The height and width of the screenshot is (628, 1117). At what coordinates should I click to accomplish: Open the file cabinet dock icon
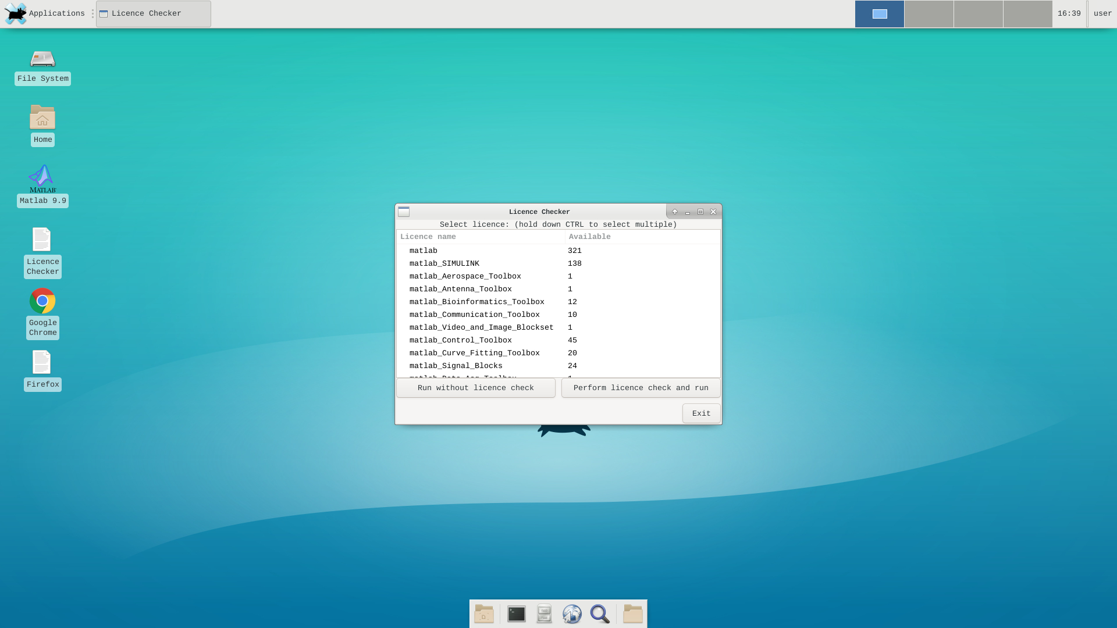click(x=544, y=614)
